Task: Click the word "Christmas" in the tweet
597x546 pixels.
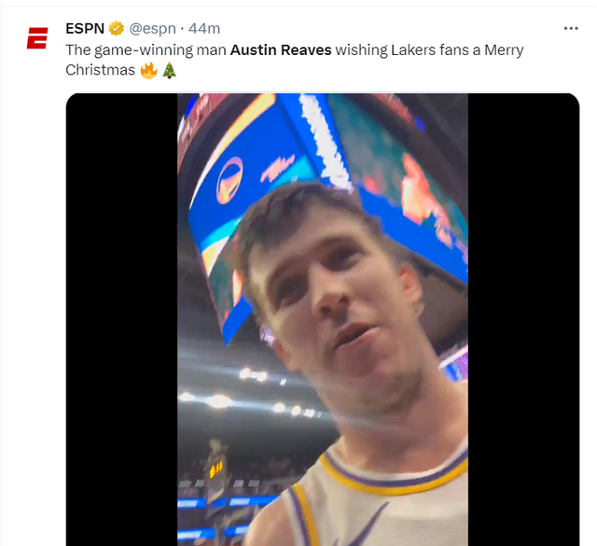Action: (x=100, y=70)
